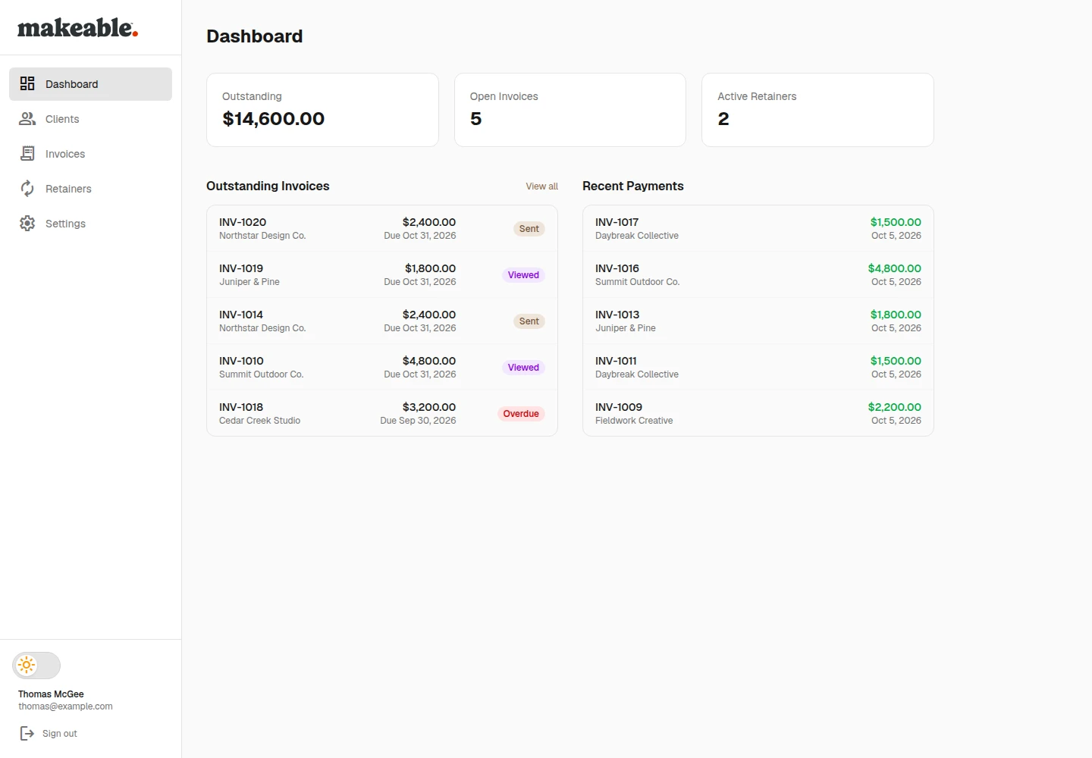Click the $3,200.00 invoice amount
The image size is (1092, 758).
429,407
